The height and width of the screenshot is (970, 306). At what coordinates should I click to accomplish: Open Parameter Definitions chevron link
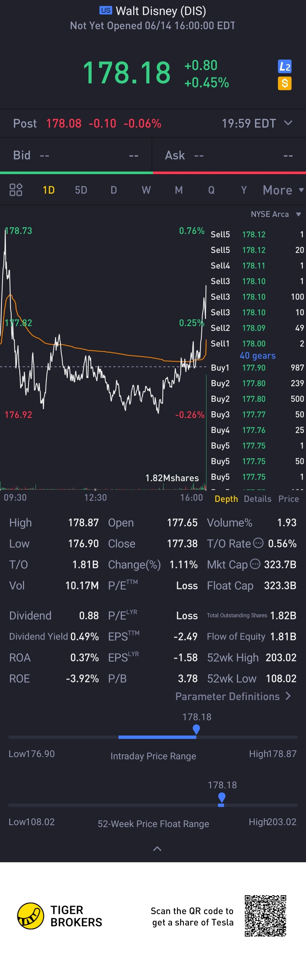click(233, 696)
